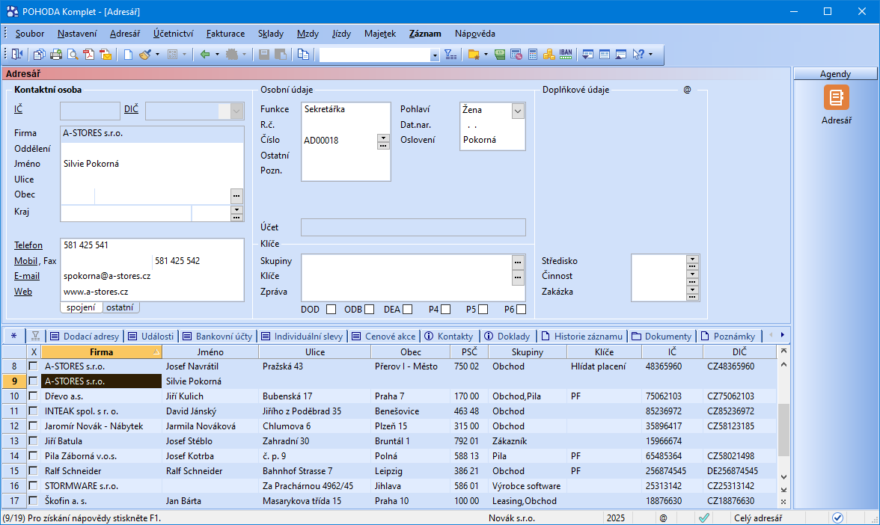This screenshot has height=525, width=880.
Task: Click the window with up arrow icon
Action: [621, 55]
